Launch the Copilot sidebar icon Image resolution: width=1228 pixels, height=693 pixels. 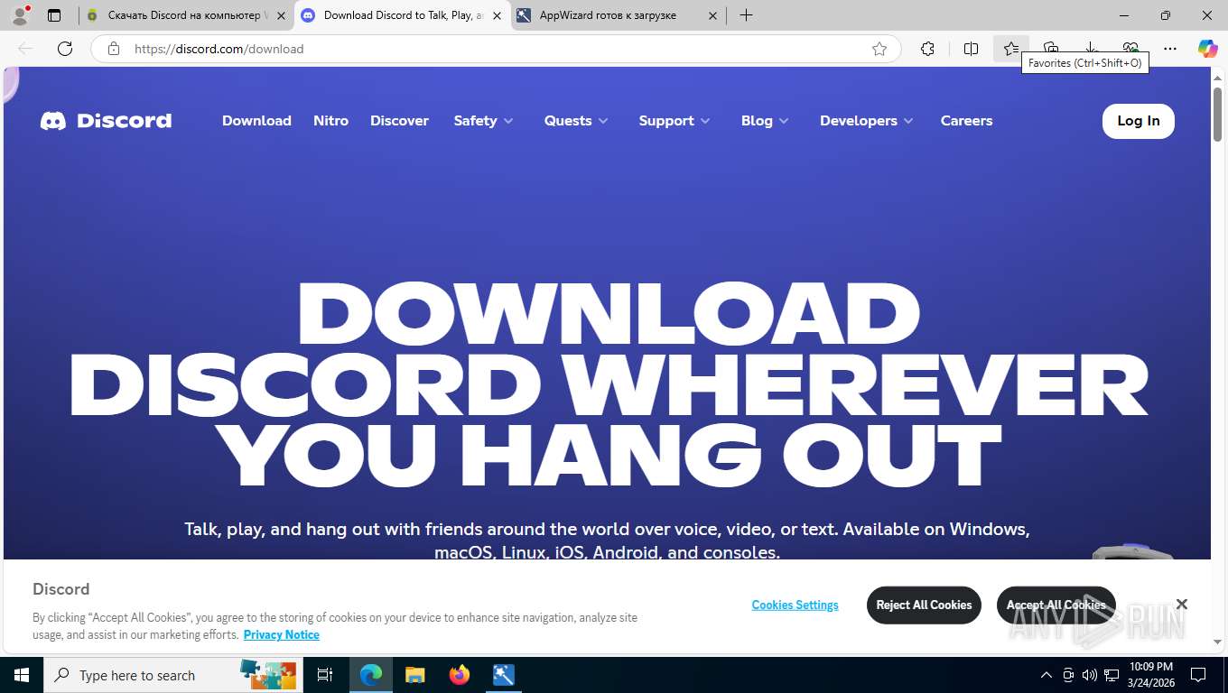pos(1207,49)
